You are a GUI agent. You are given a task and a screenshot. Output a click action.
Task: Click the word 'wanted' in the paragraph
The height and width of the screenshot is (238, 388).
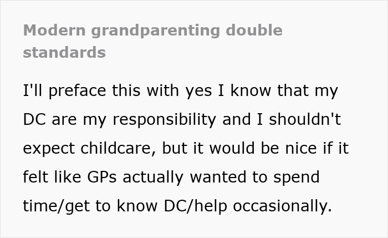coord(218,178)
